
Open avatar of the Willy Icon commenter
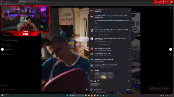click(92, 30)
